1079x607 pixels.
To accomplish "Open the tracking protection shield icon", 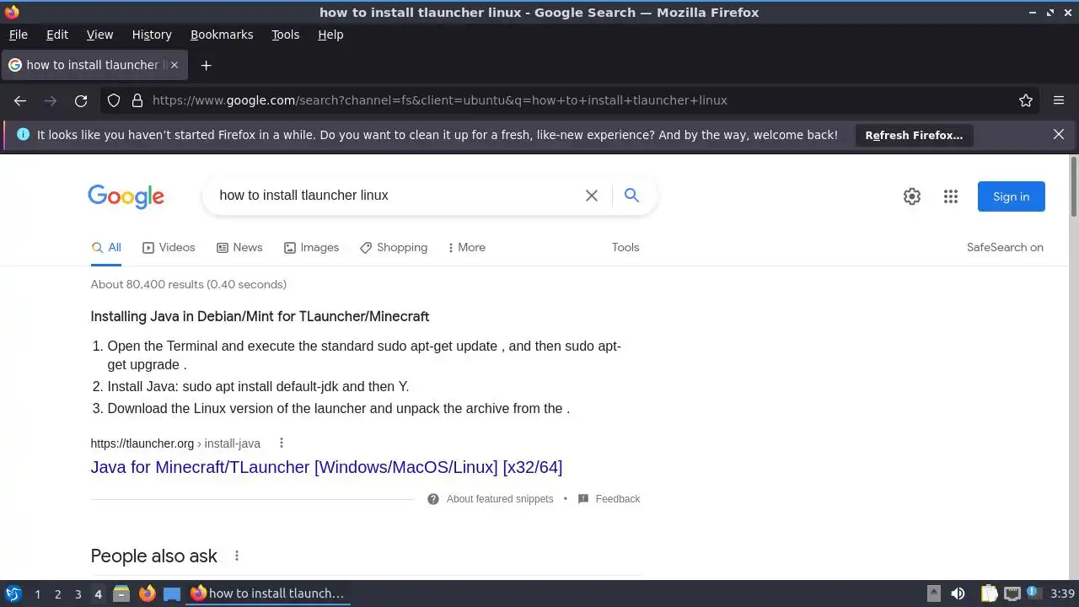I will (x=114, y=100).
